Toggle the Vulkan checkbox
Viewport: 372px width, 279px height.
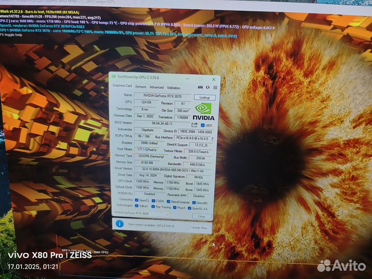[x=136, y=206]
